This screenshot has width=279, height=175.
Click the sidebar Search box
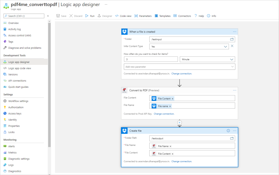pos(24,16)
